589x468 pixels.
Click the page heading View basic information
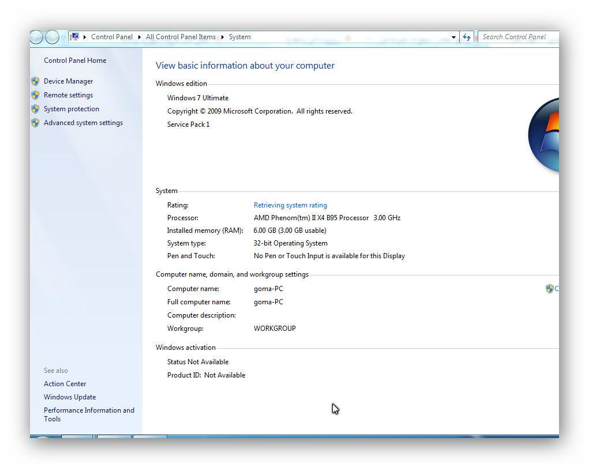[x=245, y=66]
